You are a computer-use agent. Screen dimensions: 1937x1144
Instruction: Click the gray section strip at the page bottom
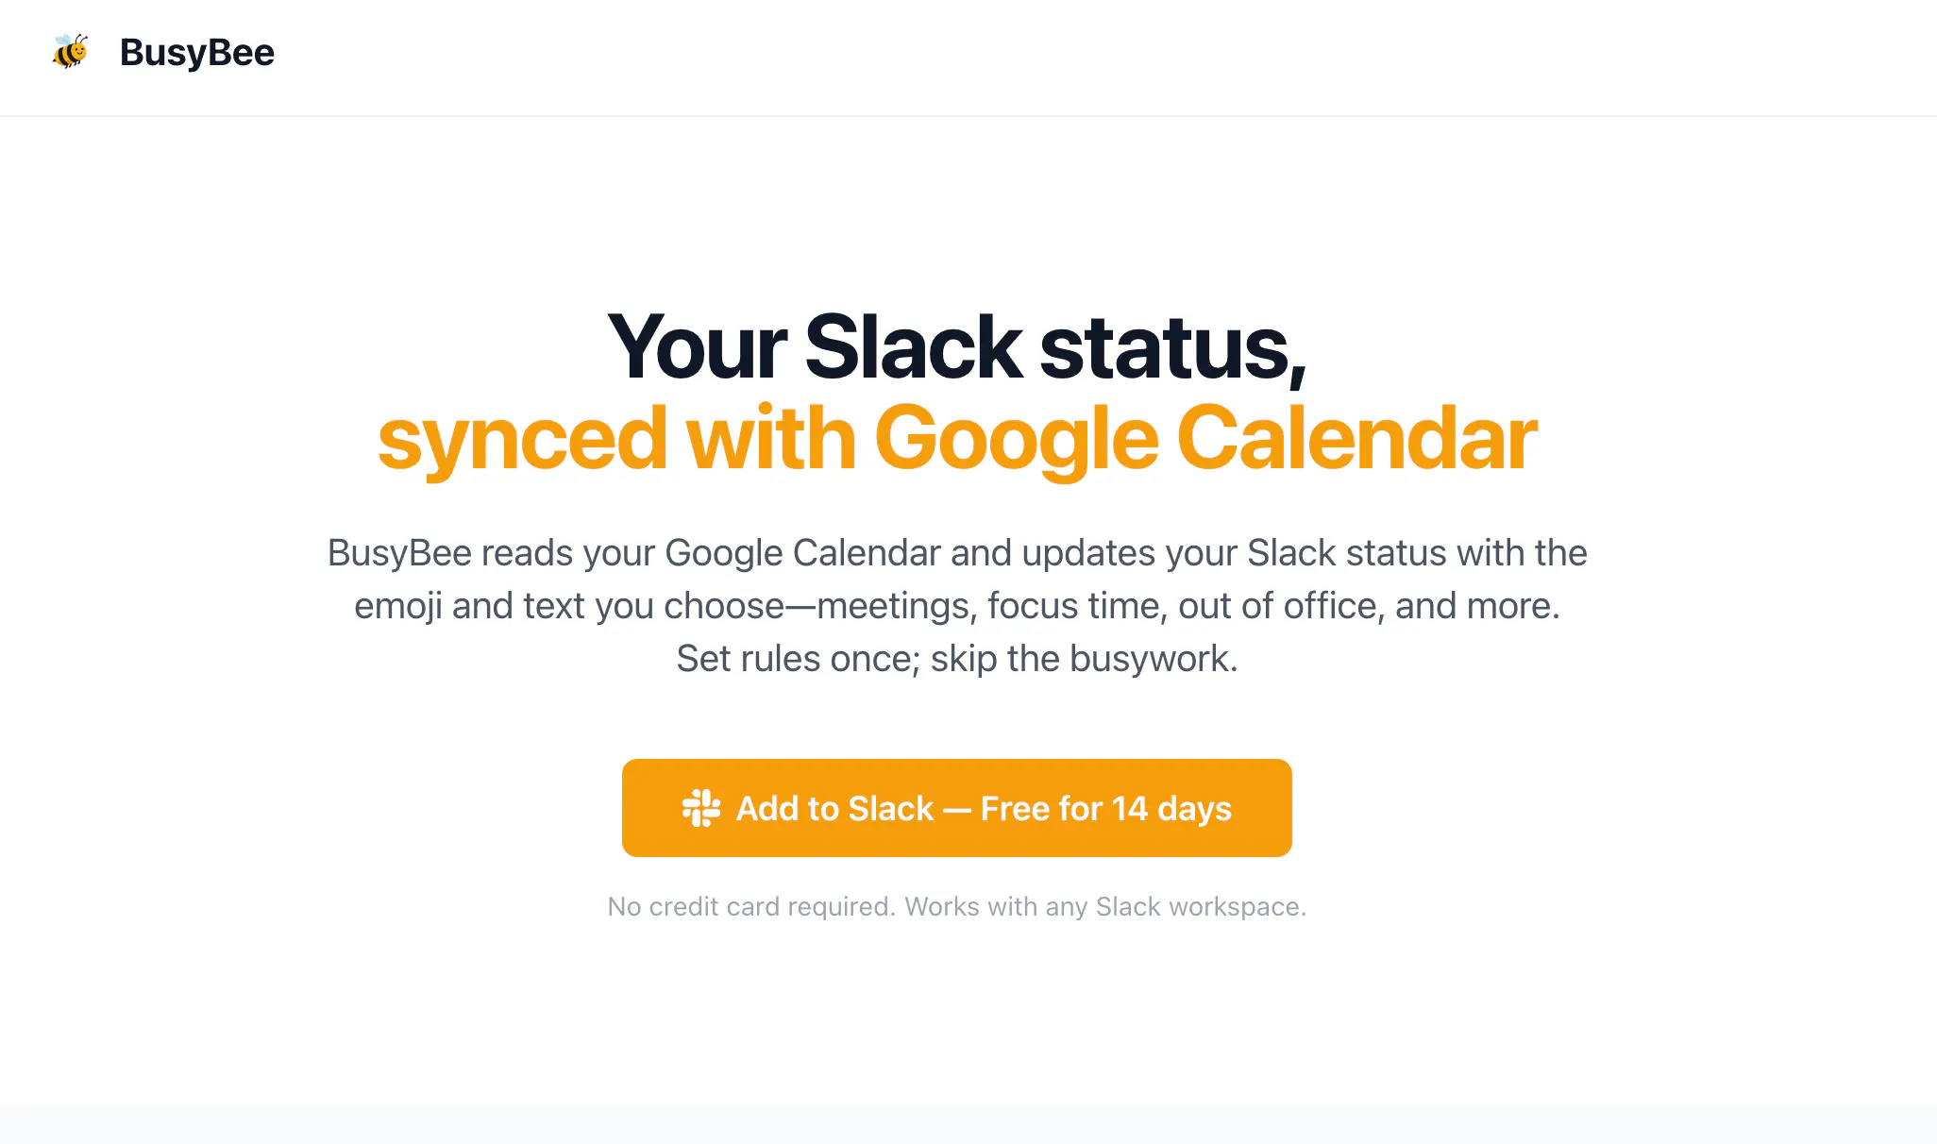968,1125
